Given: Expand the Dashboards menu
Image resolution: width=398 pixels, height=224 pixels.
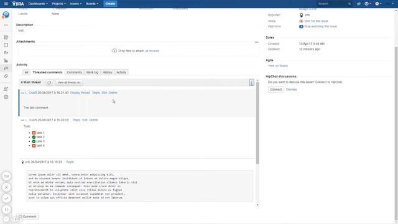Looking at the screenshot, I should click(x=38, y=4).
